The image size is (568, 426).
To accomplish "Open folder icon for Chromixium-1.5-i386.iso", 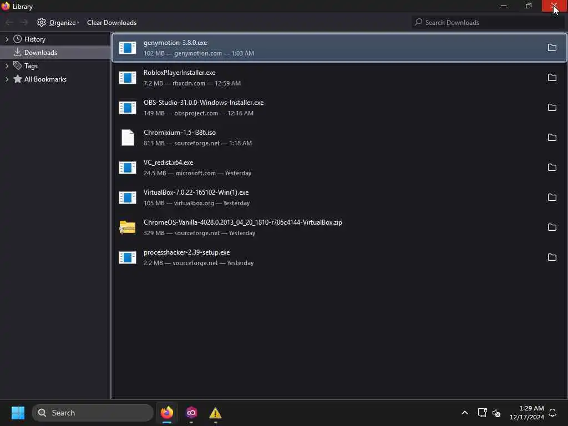I will [552, 138].
